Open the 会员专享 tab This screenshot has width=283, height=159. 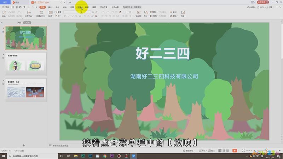tap(115, 7)
